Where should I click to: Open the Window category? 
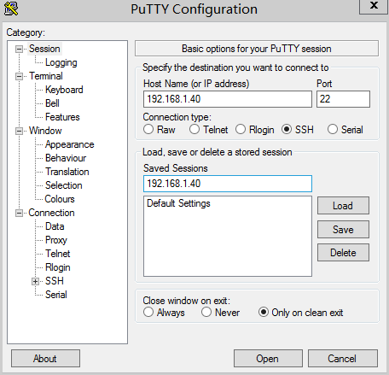pyautogui.click(x=45, y=131)
